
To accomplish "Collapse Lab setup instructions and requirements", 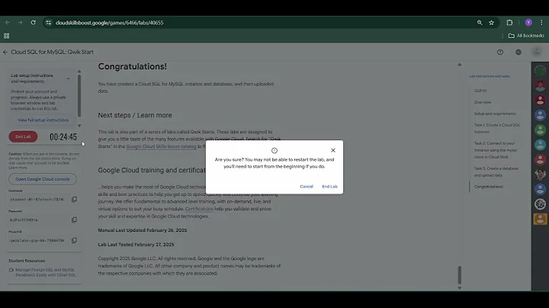I will pos(68,79).
